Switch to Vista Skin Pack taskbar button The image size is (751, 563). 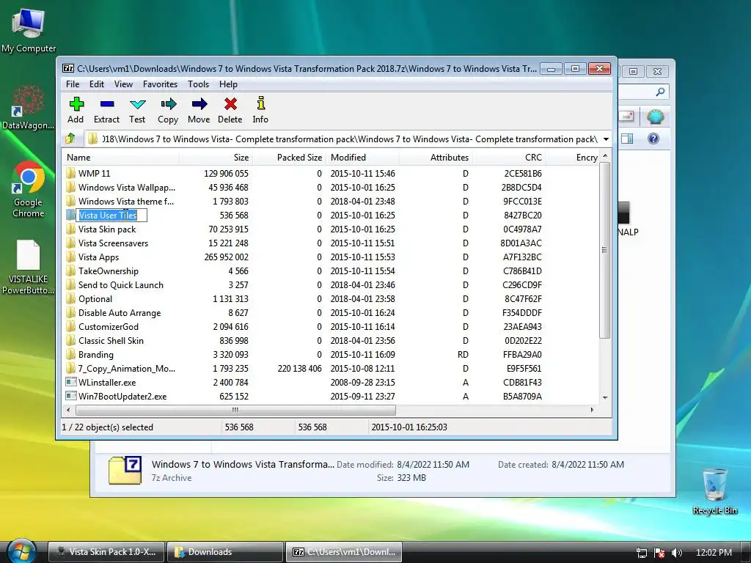pyautogui.click(x=106, y=552)
